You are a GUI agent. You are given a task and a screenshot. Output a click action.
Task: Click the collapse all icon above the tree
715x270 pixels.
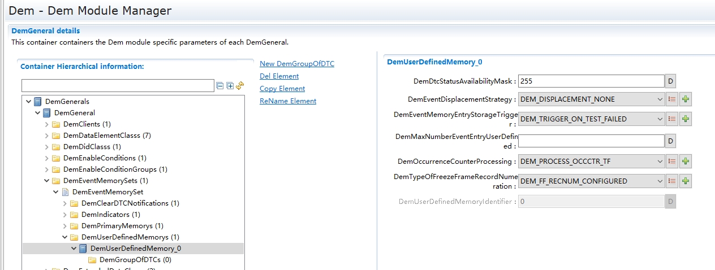point(220,86)
